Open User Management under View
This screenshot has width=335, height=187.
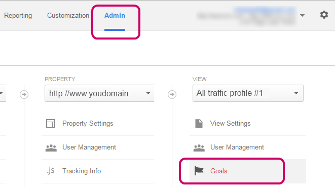(237, 147)
